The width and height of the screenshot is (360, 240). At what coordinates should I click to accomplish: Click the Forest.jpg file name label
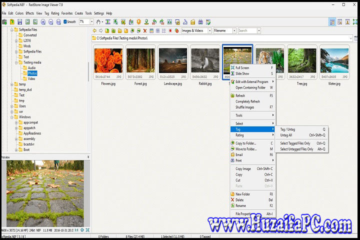[140, 84]
